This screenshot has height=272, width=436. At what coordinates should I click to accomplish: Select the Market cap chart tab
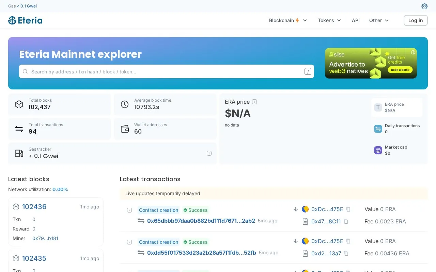(x=397, y=150)
